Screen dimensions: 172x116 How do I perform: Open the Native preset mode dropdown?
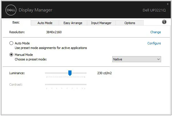[137, 59]
